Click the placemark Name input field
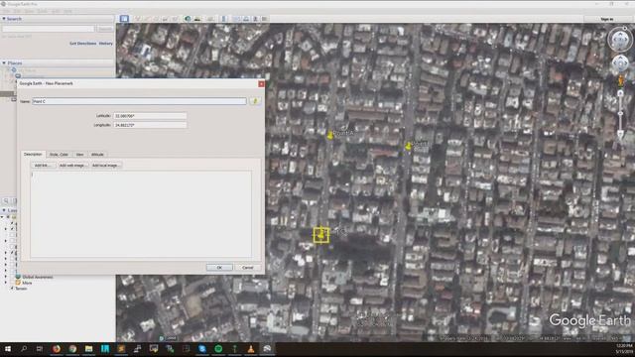The image size is (635, 357). (x=139, y=101)
